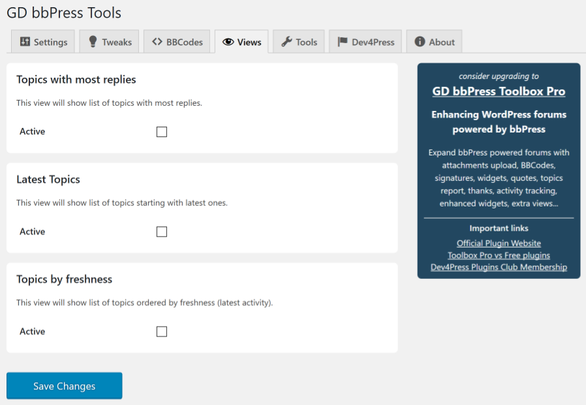Click the 'Latest Topics' heading
Image resolution: width=586 pixels, height=405 pixels.
(x=48, y=180)
